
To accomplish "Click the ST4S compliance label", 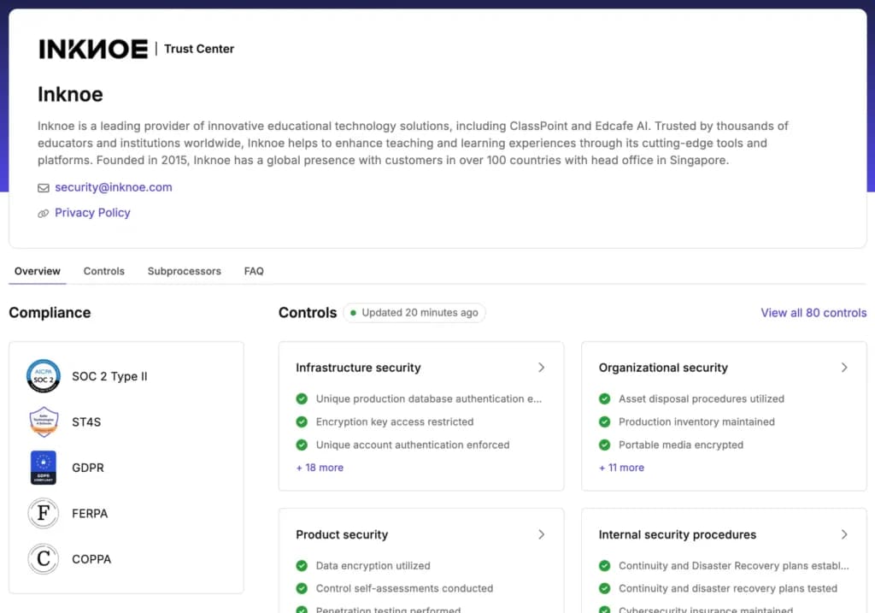I will [86, 422].
